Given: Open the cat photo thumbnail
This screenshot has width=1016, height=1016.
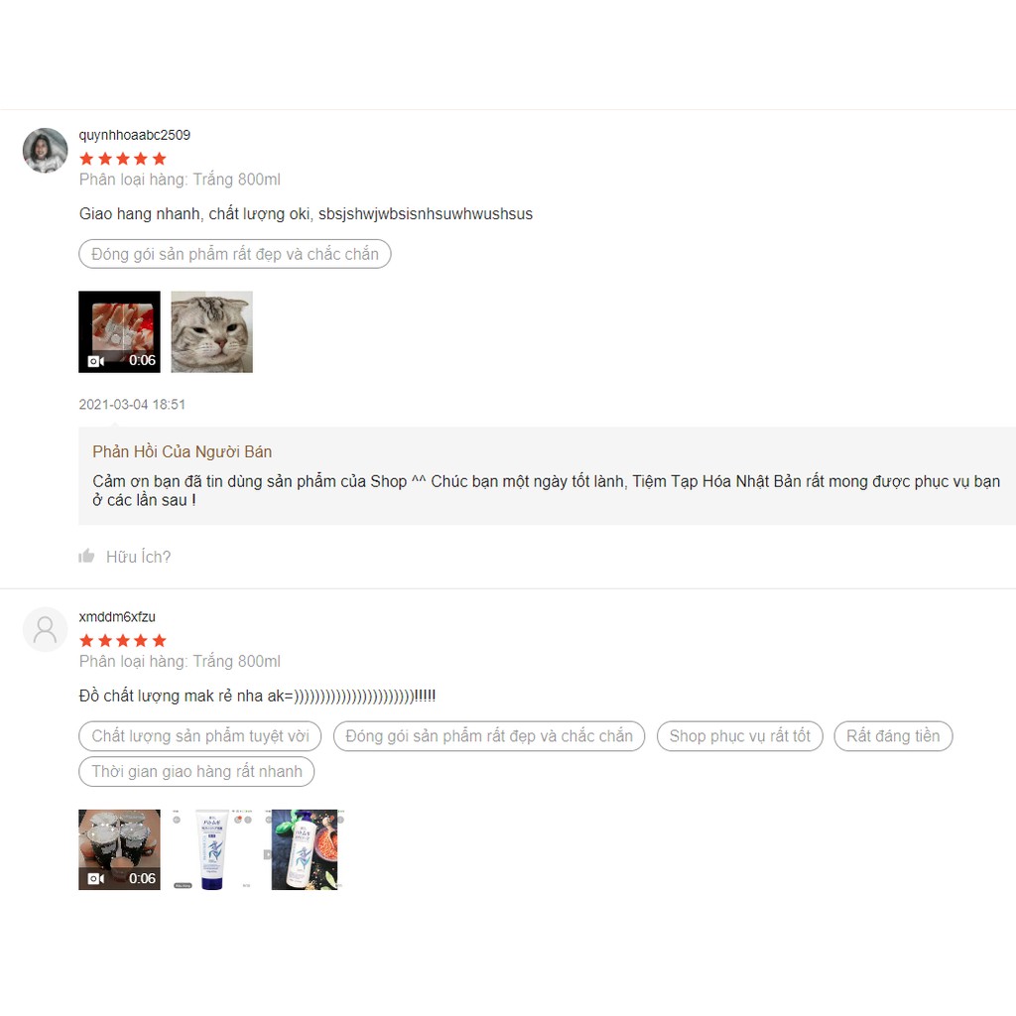Looking at the screenshot, I should tap(212, 331).
